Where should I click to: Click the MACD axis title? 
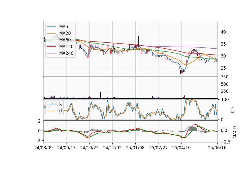[235, 132]
